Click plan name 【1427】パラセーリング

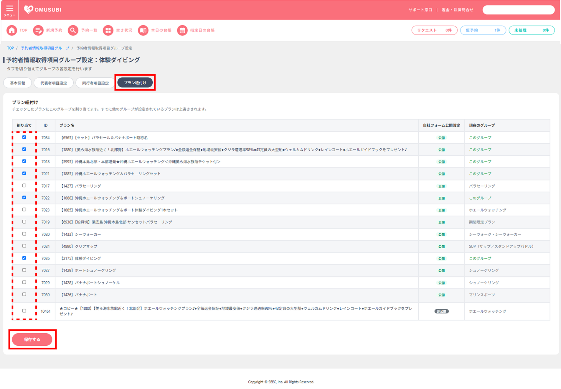point(80,186)
